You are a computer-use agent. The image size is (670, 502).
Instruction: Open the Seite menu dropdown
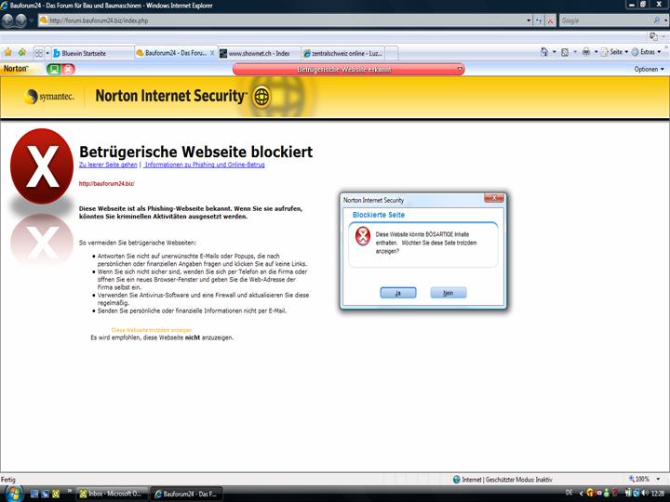pos(614,52)
